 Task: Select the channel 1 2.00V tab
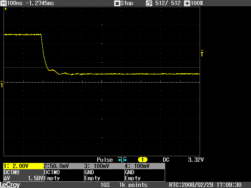pyautogui.click(x=23, y=166)
